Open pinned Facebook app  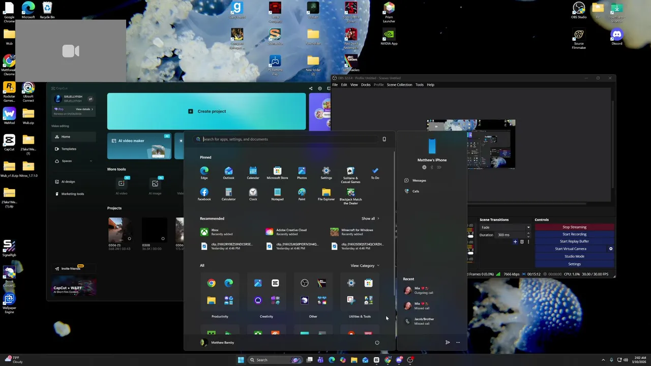coord(204,194)
